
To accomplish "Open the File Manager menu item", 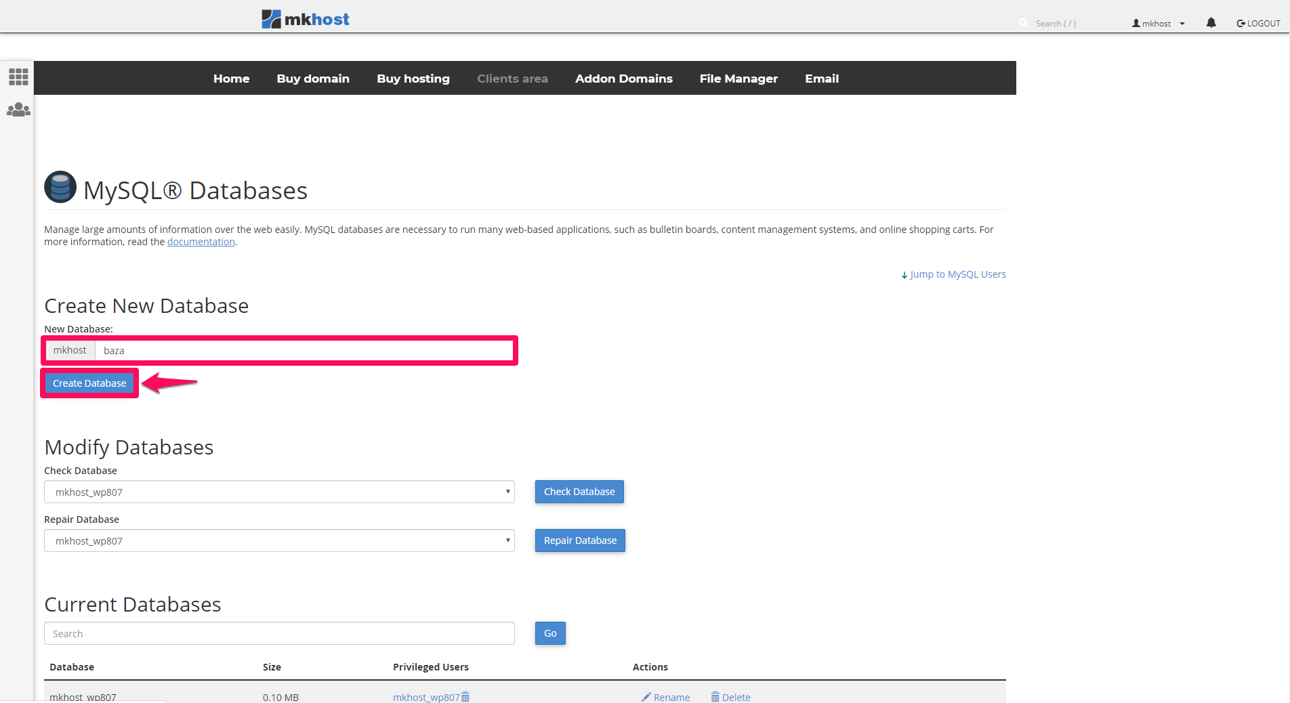I will tap(738, 79).
